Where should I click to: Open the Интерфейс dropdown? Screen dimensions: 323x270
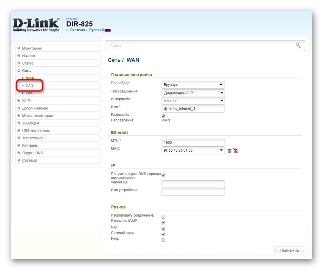pyautogui.click(x=193, y=101)
